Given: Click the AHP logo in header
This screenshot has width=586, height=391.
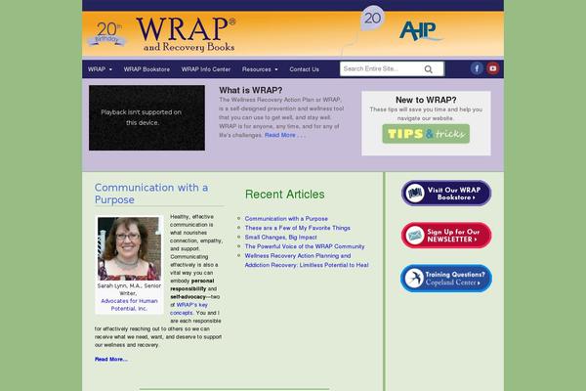Looking at the screenshot, I should pyautogui.click(x=420, y=30).
